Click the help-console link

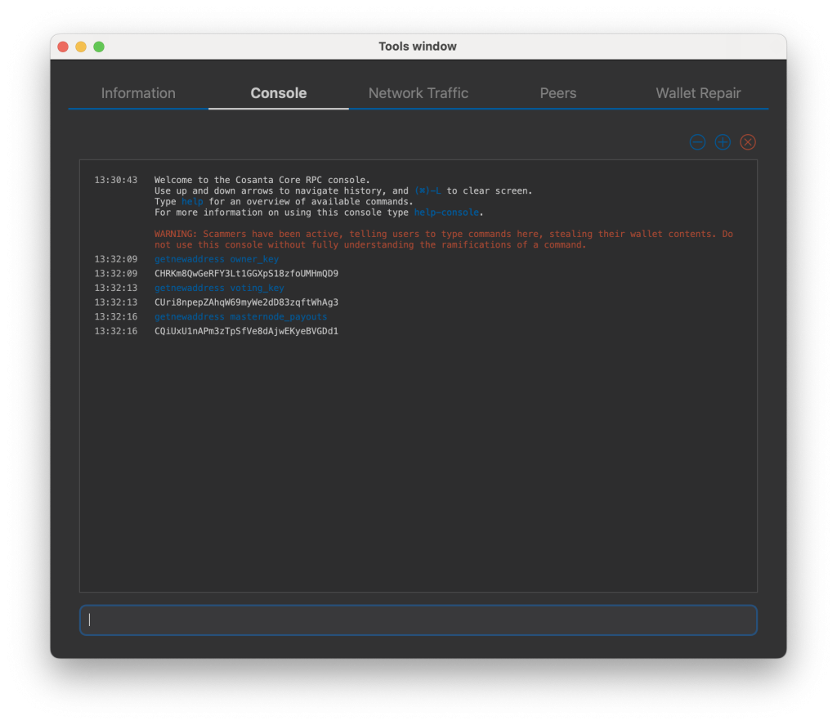coord(446,213)
